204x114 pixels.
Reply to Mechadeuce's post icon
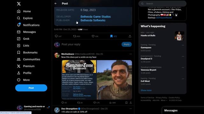tap(62, 103)
